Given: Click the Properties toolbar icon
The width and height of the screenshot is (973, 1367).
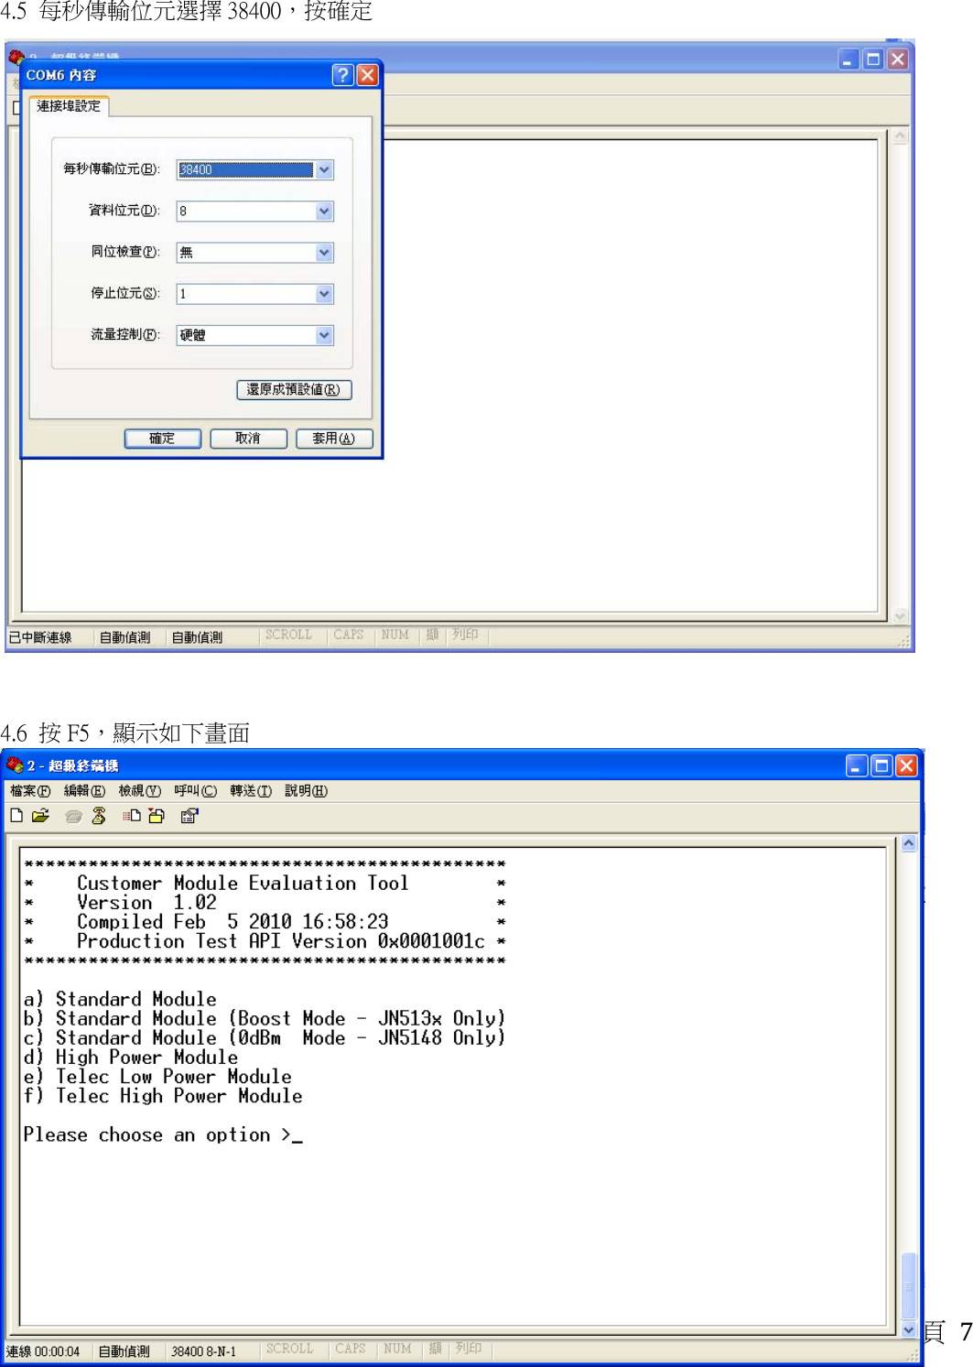Looking at the screenshot, I should [189, 815].
